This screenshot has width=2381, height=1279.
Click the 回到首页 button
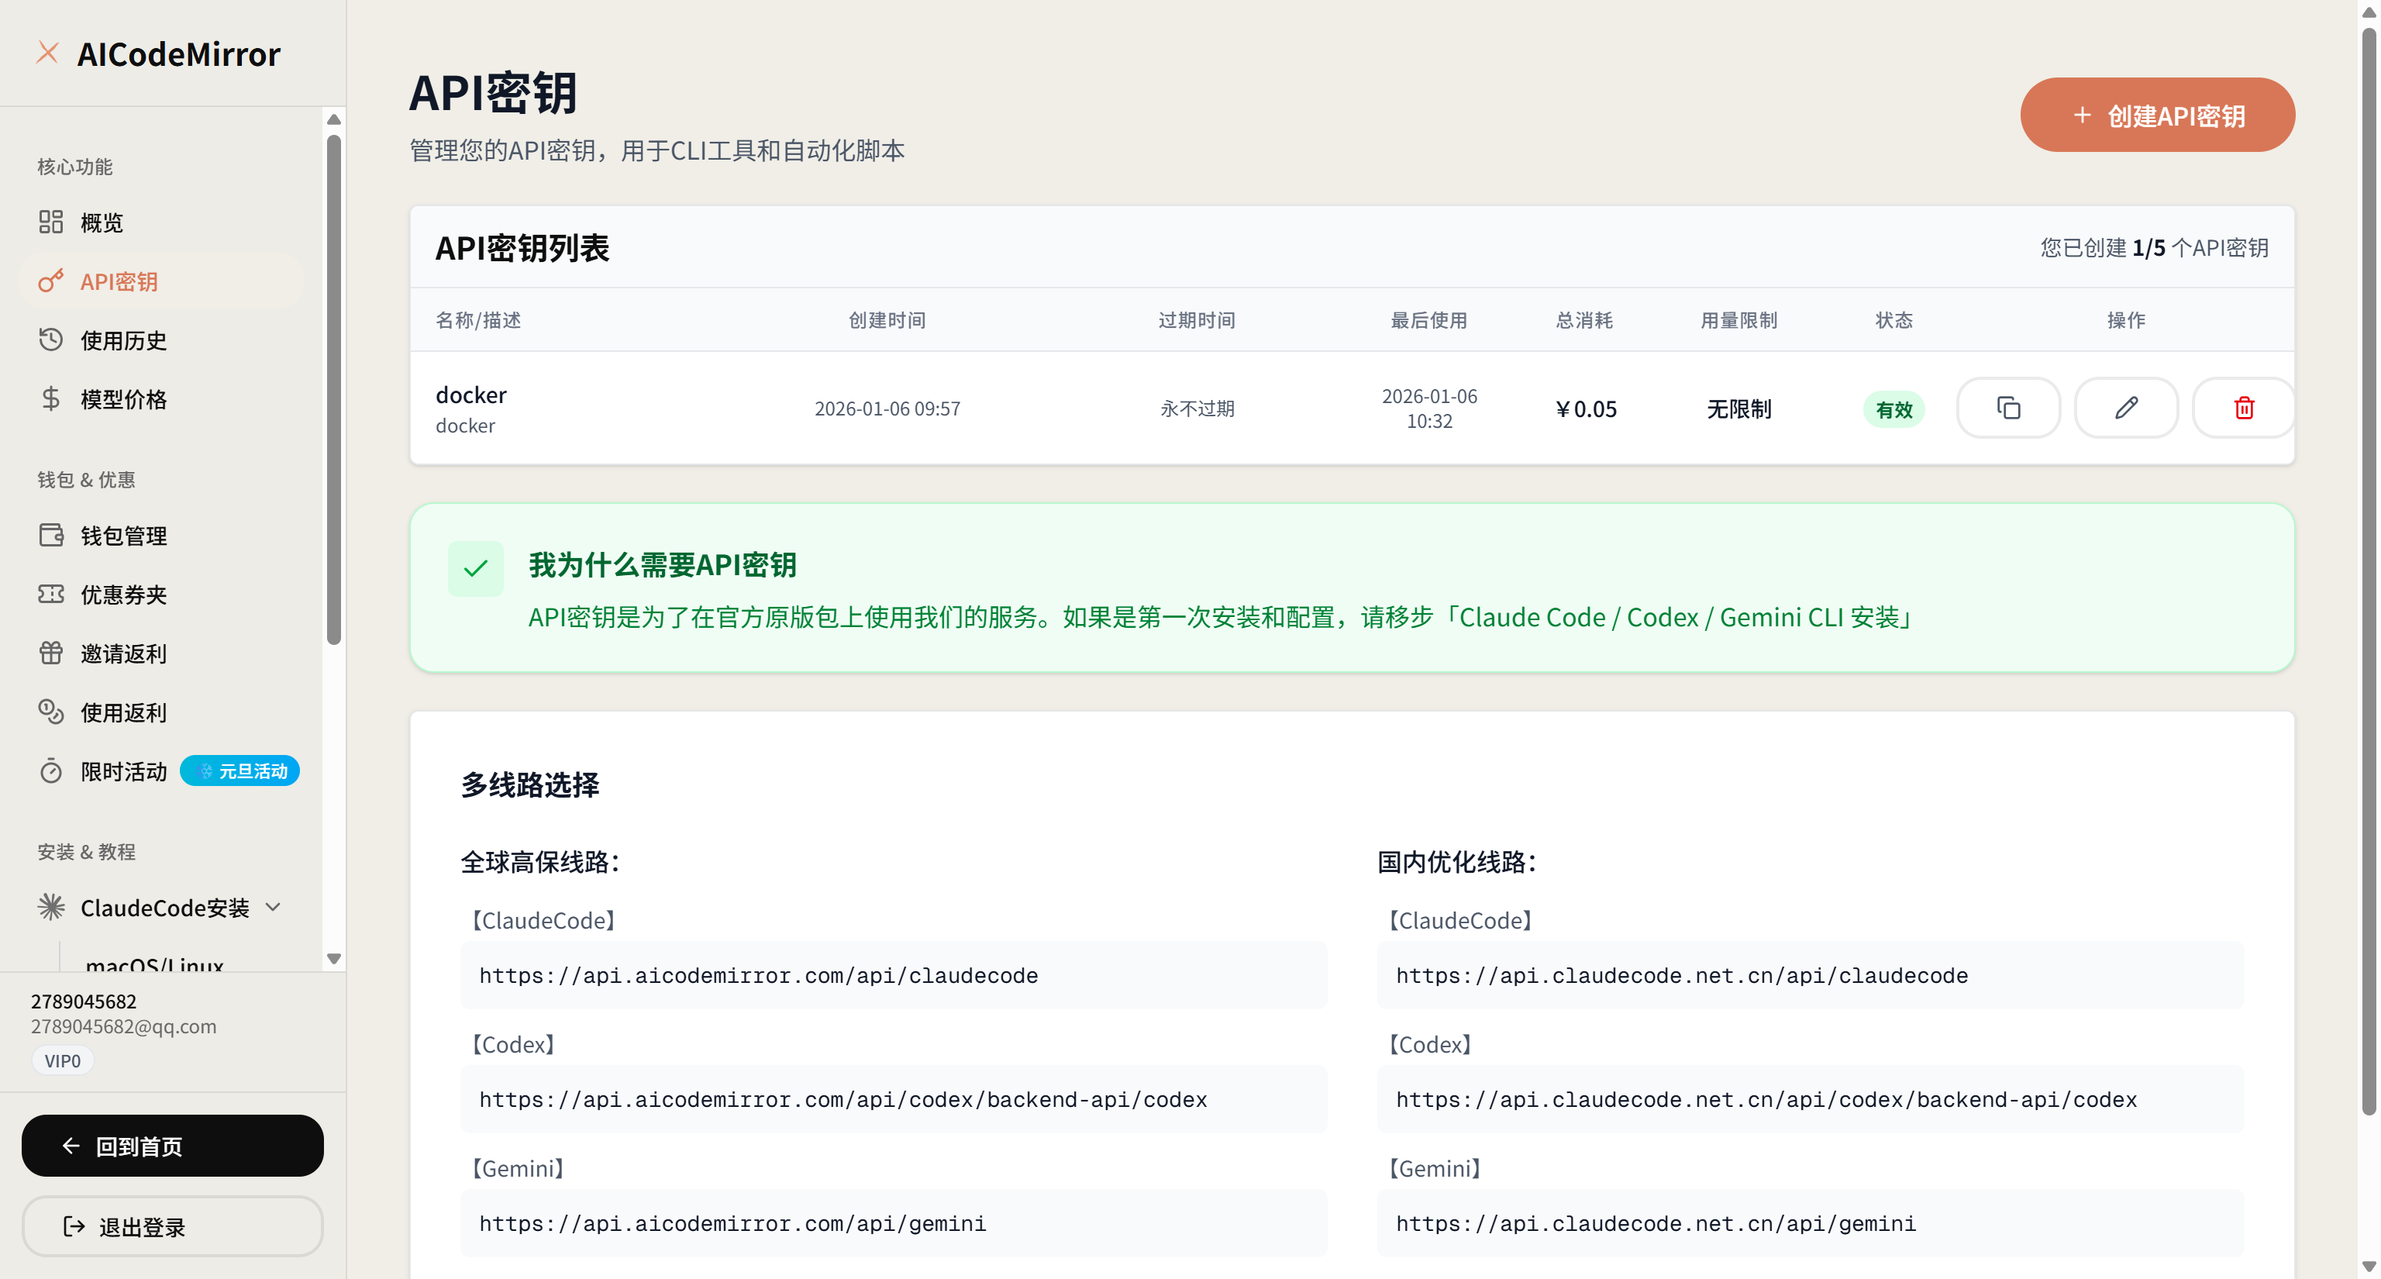coord(173,1146)
